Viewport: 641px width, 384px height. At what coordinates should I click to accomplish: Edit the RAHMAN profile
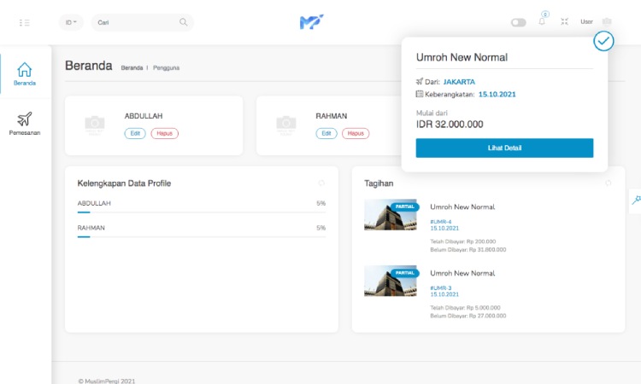tap(326, 133)
